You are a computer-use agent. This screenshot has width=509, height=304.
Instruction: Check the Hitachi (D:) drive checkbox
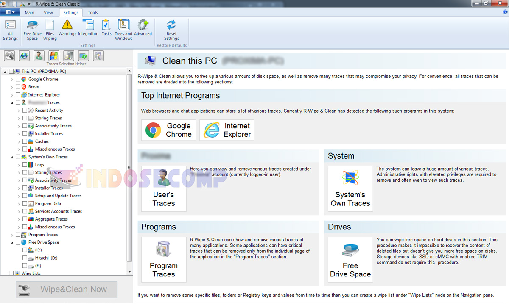coord(25,258)
